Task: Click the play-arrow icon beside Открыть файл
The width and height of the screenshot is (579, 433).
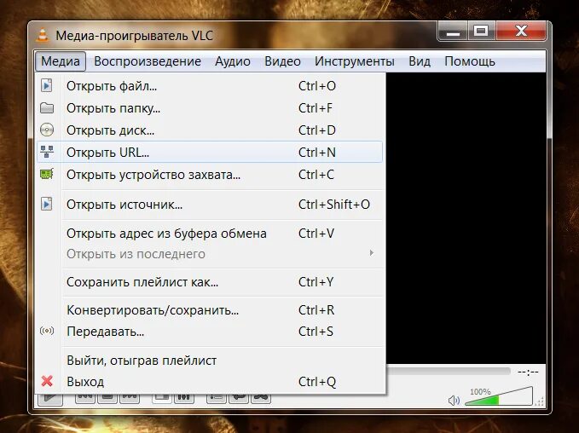Action: point(47,85)
